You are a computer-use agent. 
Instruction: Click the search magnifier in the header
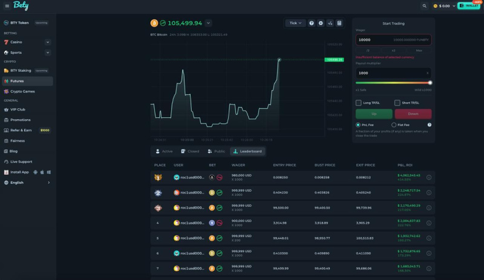tap(425, 5)
